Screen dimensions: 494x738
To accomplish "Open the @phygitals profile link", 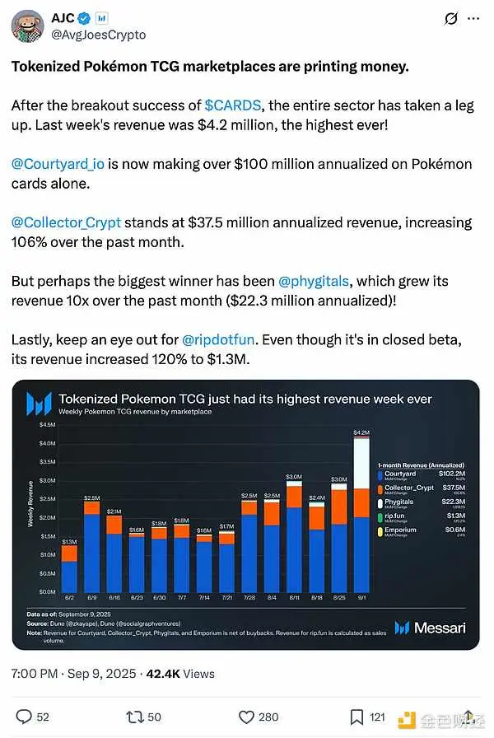I will click(314, 281).
